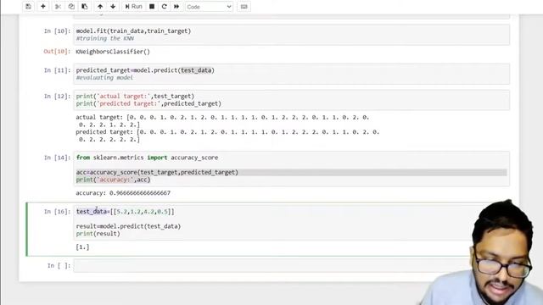
Task: Paste cells below icon
Action: (x=85, y=7)
